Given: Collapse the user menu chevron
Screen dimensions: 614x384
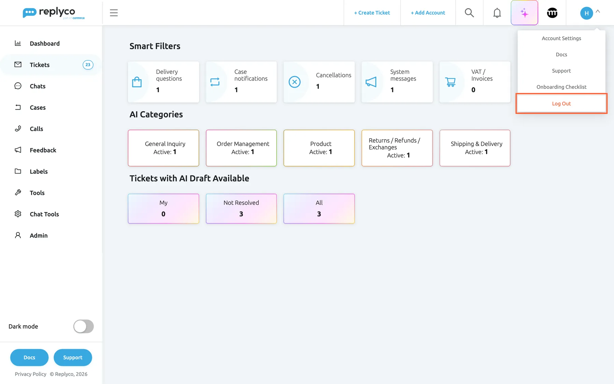Looking at the screenshot, I should (598, 11).
